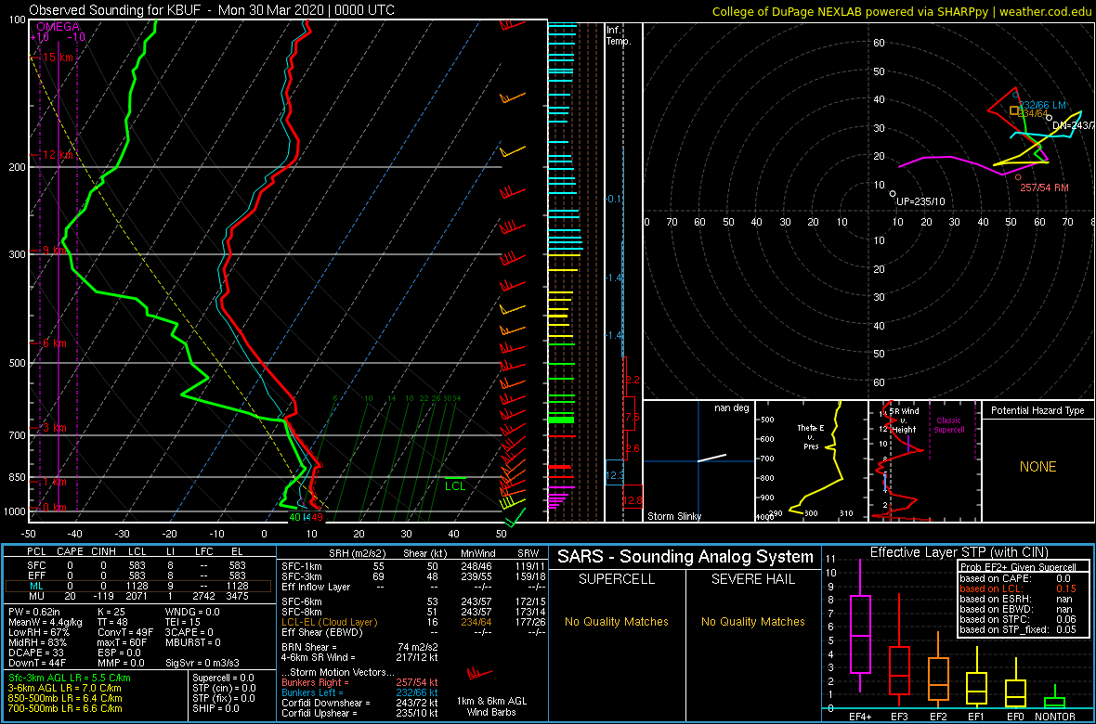This screenshot has height=724, width=1096.
Task: Click the orange 'LCL-EL (Cloud Layer)' row
Action: (412, 622)
